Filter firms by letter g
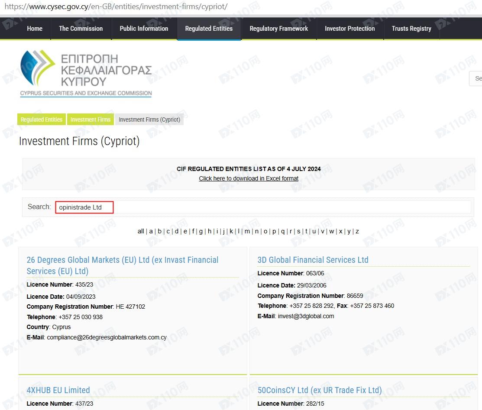Image resolution: width=482 pixels, height=410 pixels. click(x=201, y=232)
